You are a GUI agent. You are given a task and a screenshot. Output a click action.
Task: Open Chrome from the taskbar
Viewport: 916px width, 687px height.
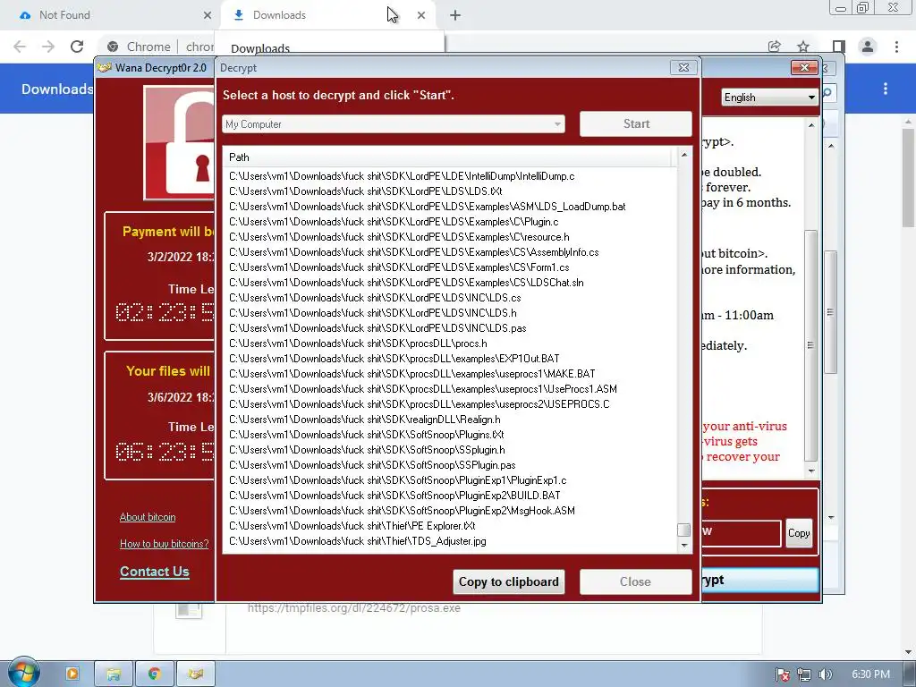coord(154,674)
